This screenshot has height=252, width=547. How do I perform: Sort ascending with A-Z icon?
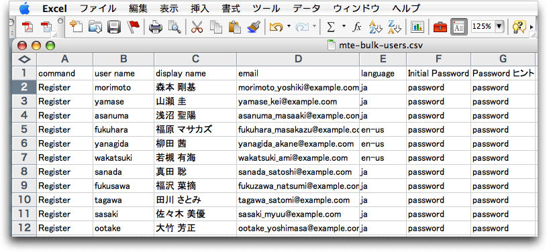[x=376, y=27]
